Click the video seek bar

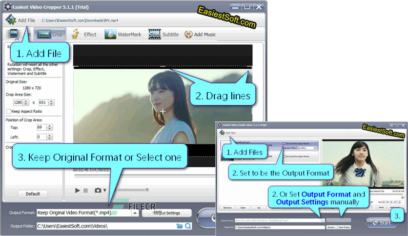point(144,176)
